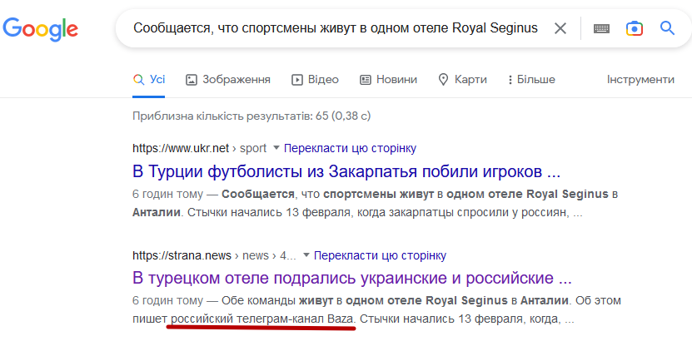The width and height of the screenshot is (692, 341).
Task: Expand options arrow next to ukr.net URL
Action: click(x=276, y=149)
